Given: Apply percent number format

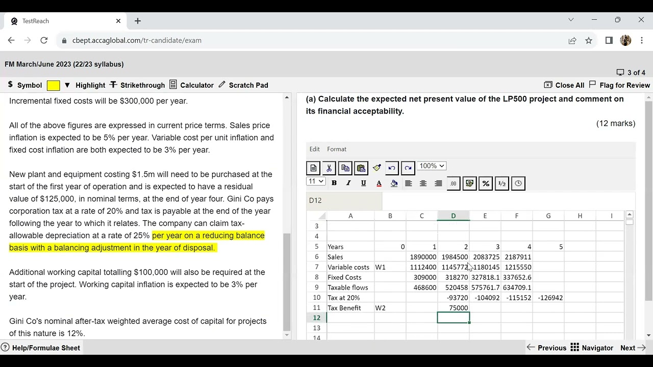Looking at the screenshot, I should point(486,183).
